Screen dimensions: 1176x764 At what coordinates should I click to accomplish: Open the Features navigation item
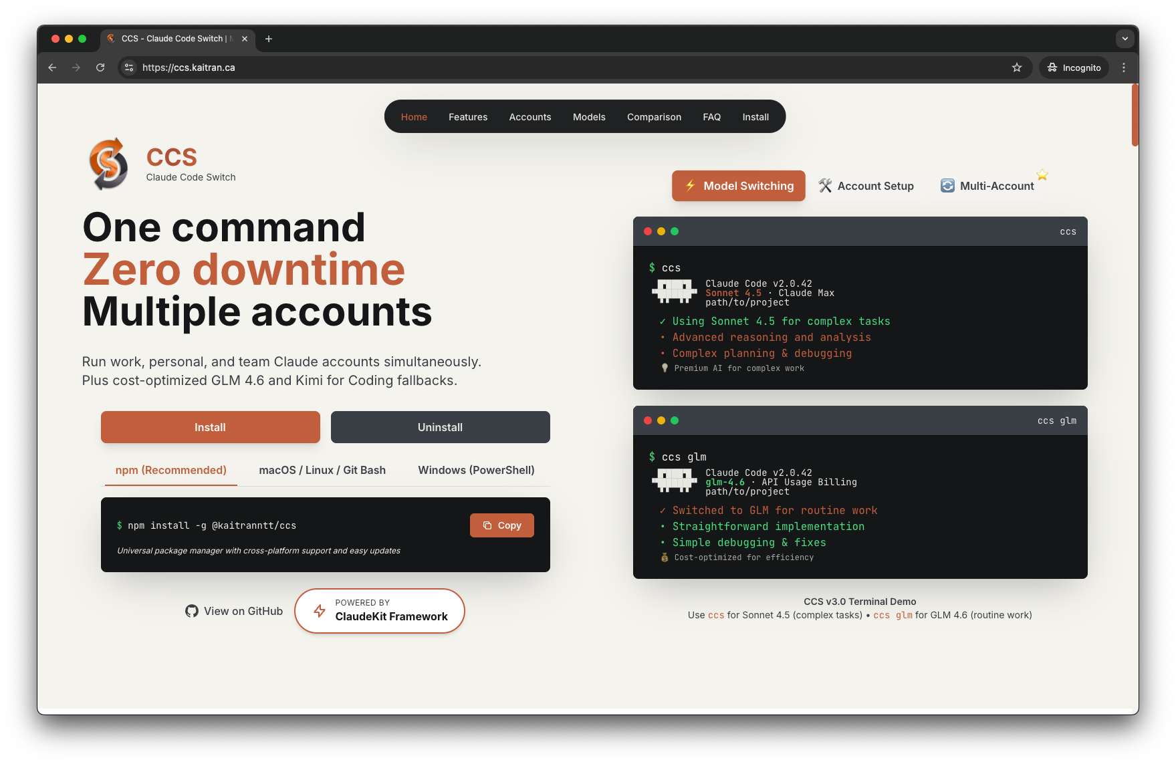click(x=468, y=117)
